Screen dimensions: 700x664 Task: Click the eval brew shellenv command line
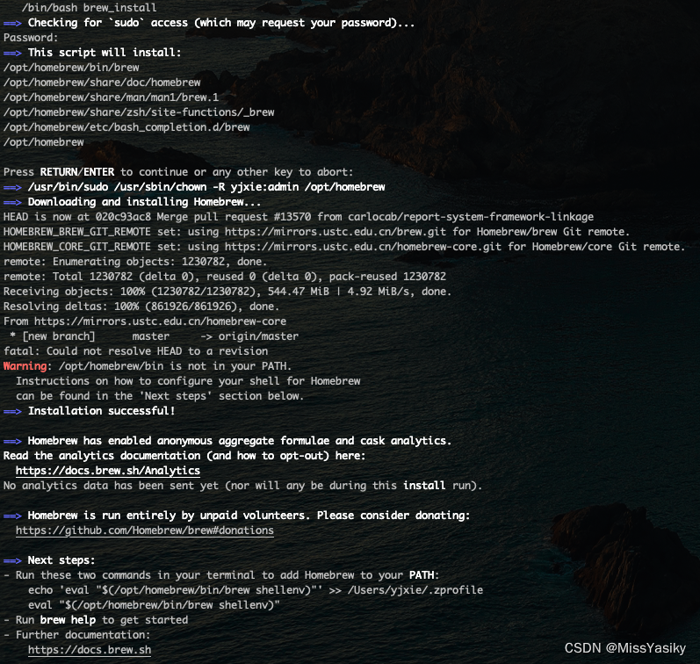(154, 605)
